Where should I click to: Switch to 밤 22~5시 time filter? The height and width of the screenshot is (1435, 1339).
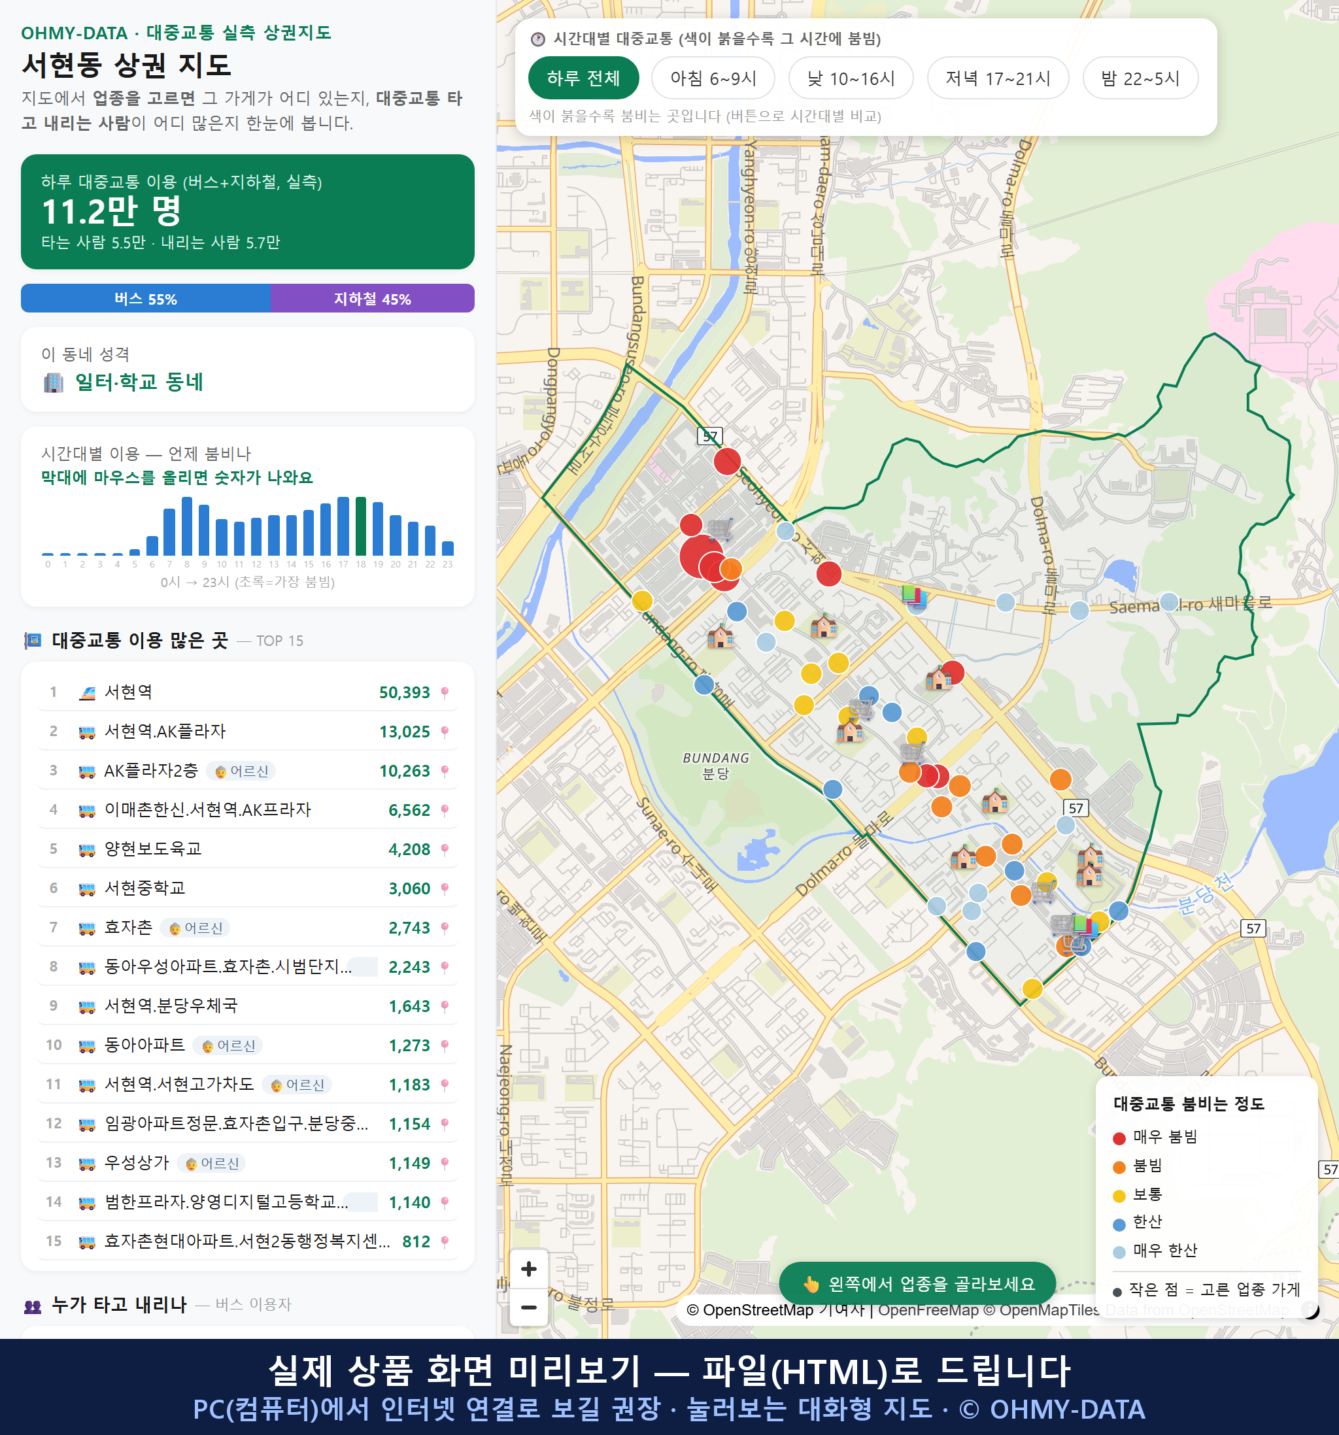[x=1140, y=78]
